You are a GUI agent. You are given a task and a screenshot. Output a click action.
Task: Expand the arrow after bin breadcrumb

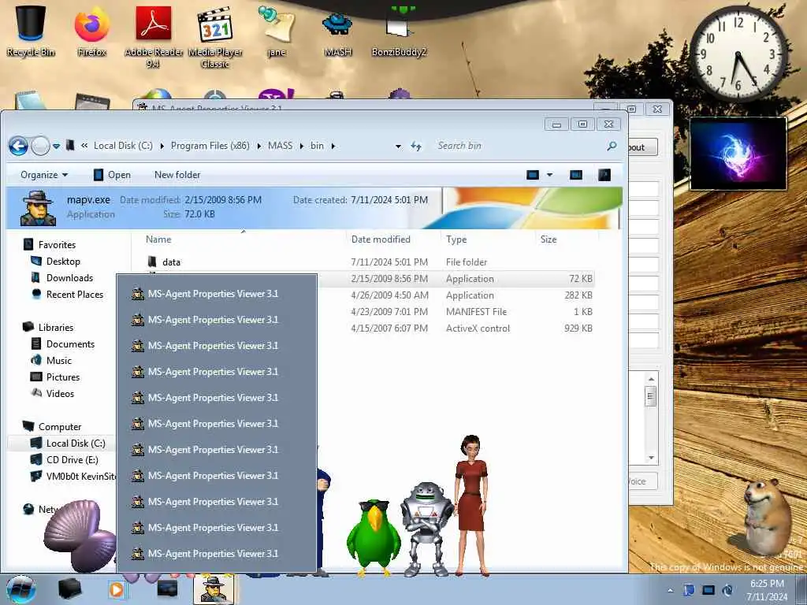point(333,146)
